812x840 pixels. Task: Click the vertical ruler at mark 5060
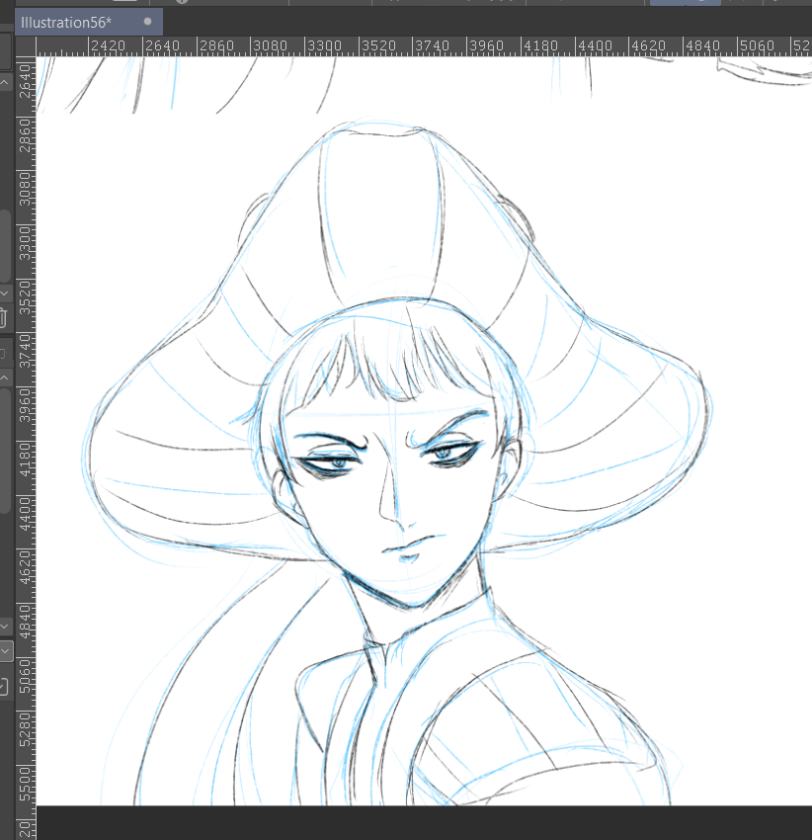coord(25,677)
